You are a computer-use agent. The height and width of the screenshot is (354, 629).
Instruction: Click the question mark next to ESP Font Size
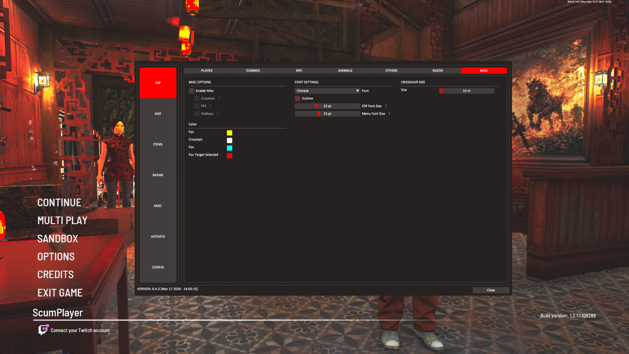tap(386, 106)
